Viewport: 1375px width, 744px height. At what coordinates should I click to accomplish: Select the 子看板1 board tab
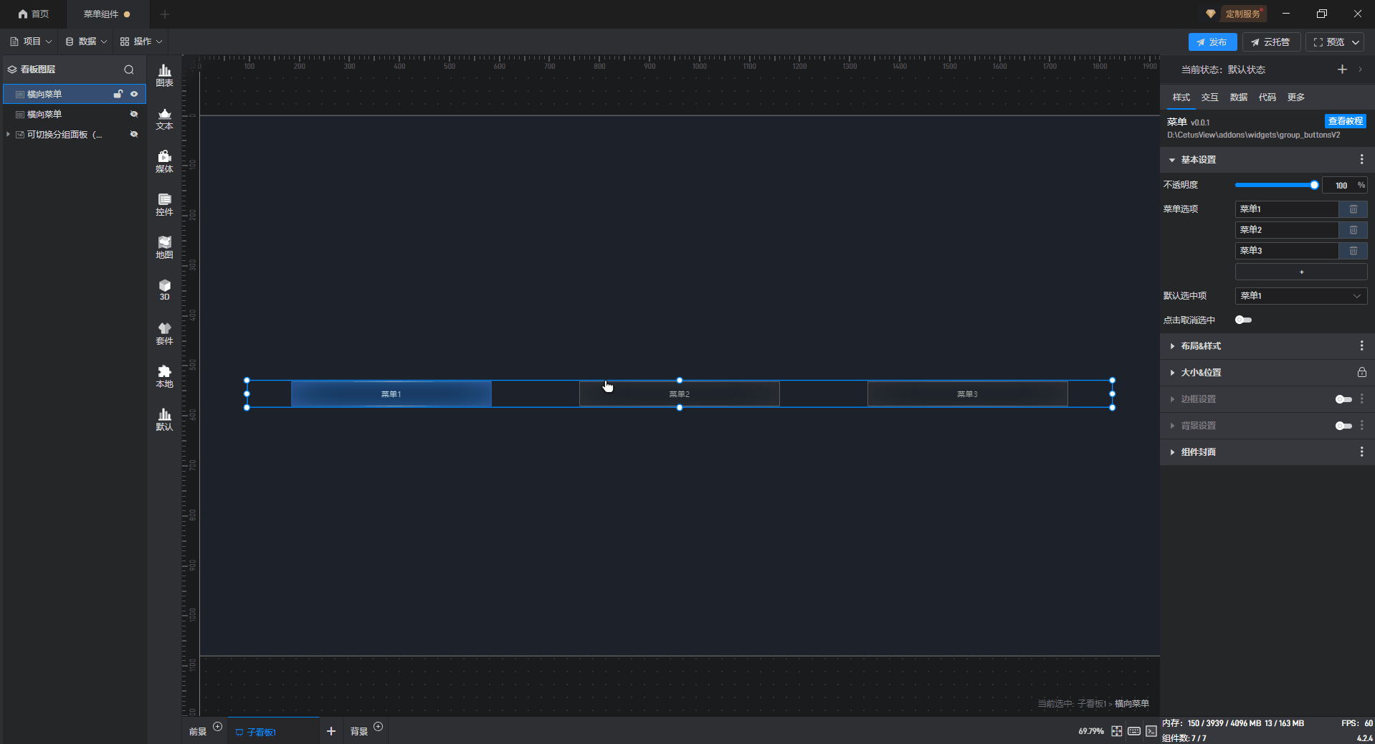(273, 732)
